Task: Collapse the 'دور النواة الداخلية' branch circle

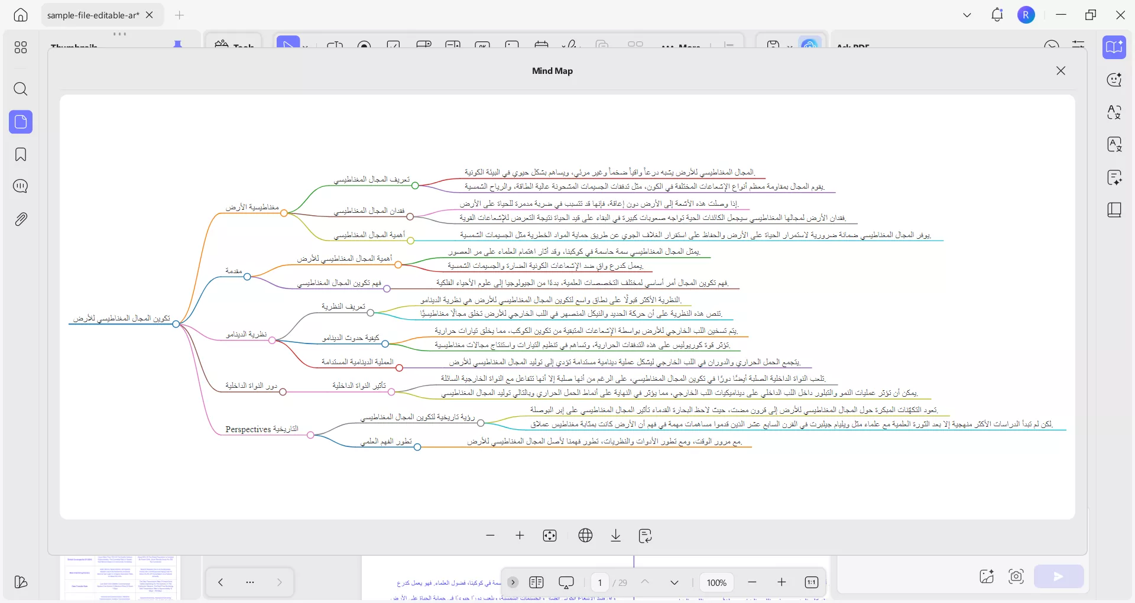Action: 283,391
